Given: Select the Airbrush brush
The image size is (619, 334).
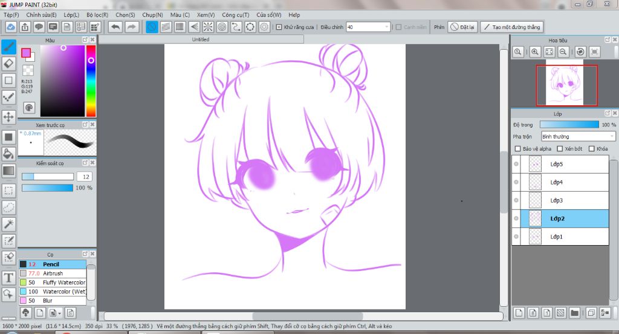Looking at the screenshot, I should (53, 273).
